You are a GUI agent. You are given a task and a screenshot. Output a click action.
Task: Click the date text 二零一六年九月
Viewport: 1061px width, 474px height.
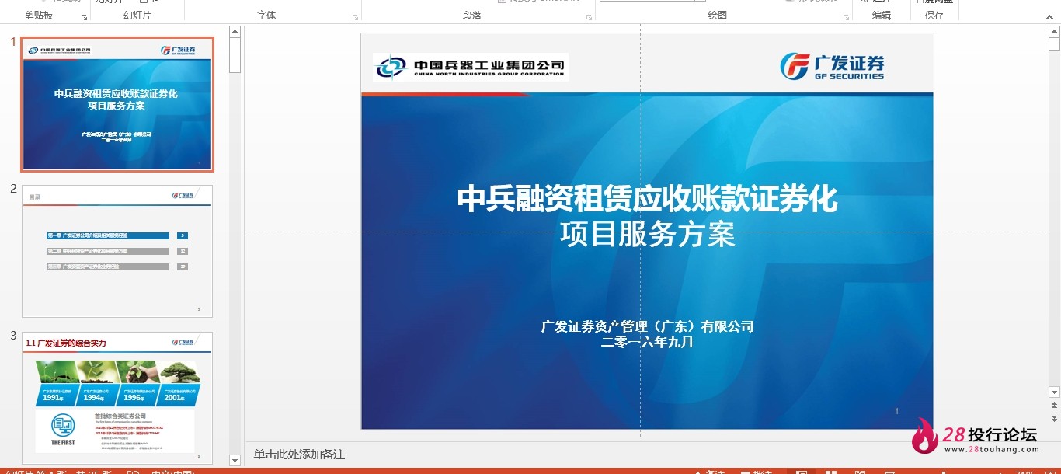point(647,342)
